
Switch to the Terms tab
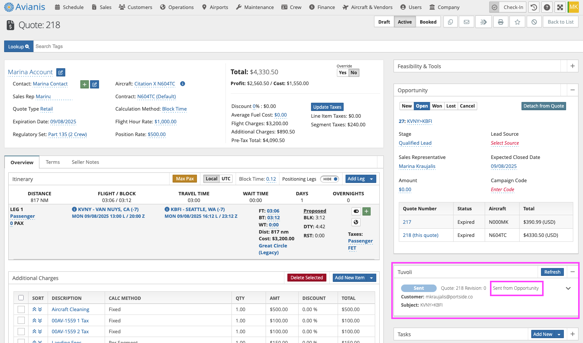pos(53,162)
